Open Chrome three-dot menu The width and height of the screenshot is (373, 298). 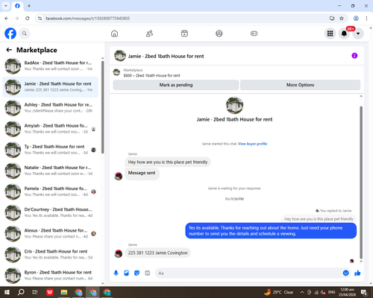(x=366, y=19)
